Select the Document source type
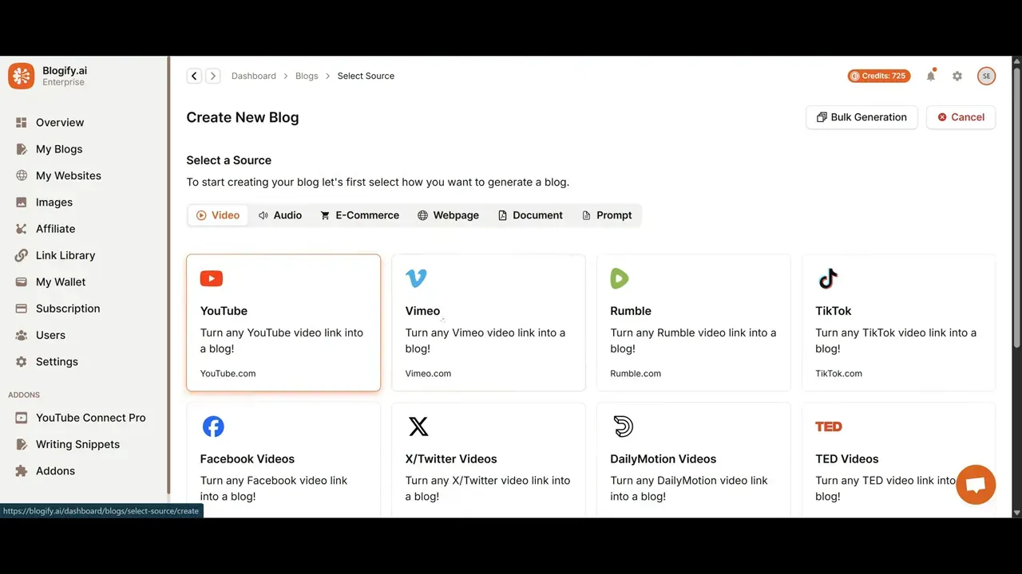Image resolution: width=1022 pixels, height=574 pixels. (x=530, y=214)
